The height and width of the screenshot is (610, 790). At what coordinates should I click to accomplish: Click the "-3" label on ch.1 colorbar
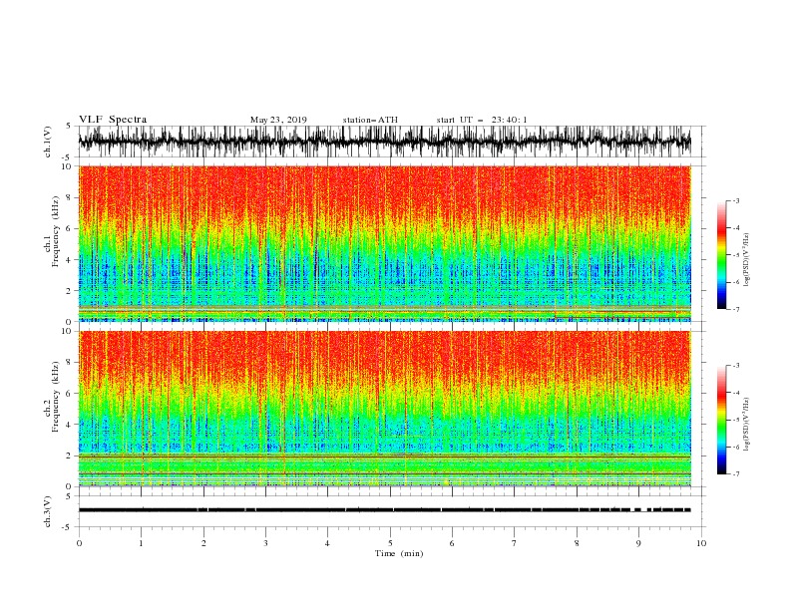pos(735,200)
